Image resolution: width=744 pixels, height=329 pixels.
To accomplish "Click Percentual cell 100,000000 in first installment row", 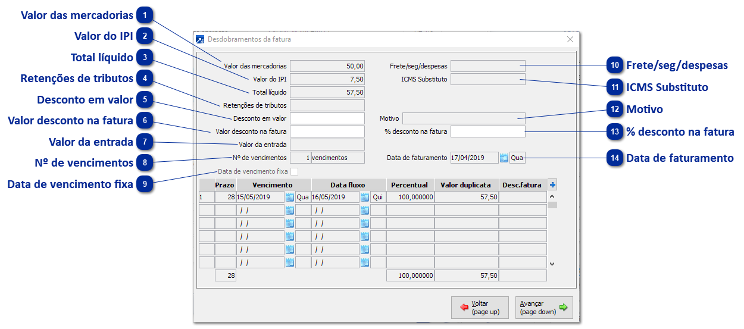I will click(x=410, y=197).
